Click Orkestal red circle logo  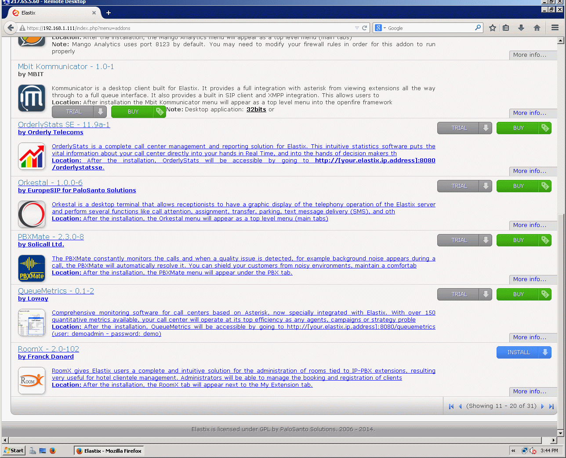click(x=32, y=214)
